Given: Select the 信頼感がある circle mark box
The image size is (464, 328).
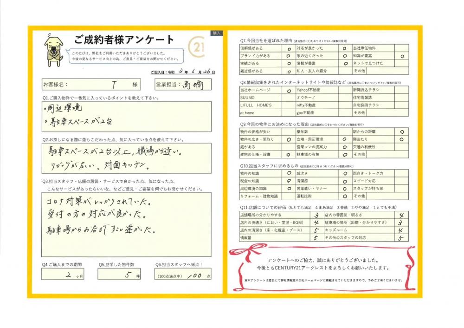Looking at the screenshot, I should (288, 48).
